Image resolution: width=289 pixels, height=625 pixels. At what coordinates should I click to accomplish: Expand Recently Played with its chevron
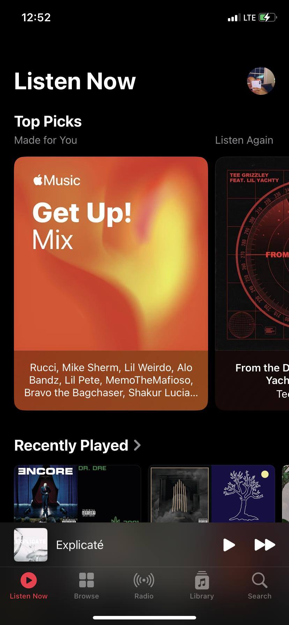[x=137, y=445]
